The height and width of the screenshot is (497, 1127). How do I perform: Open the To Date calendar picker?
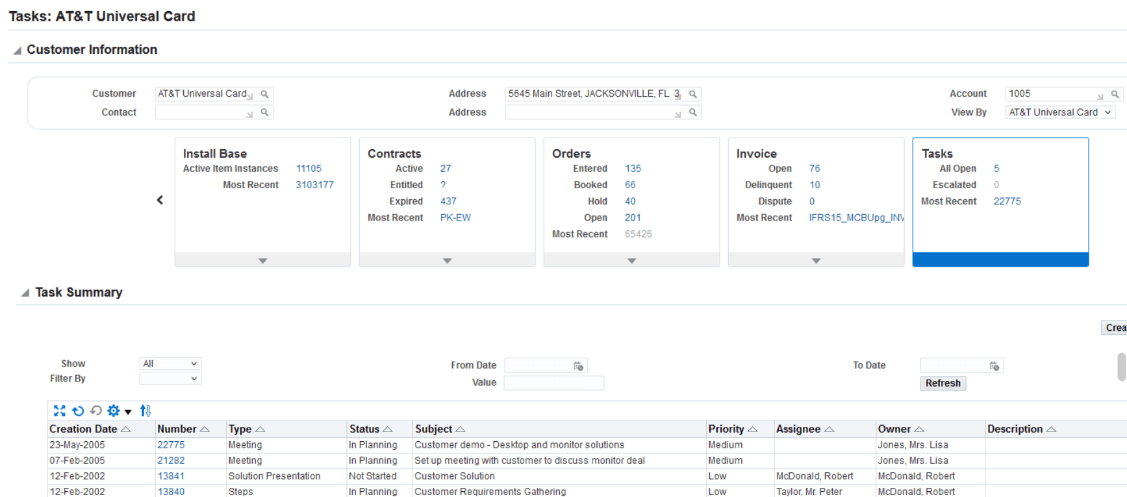(x=994, y=366)
